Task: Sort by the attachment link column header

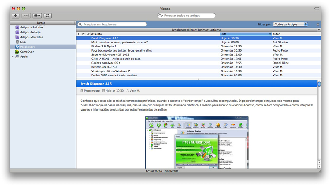Action: tap(88, 34)
